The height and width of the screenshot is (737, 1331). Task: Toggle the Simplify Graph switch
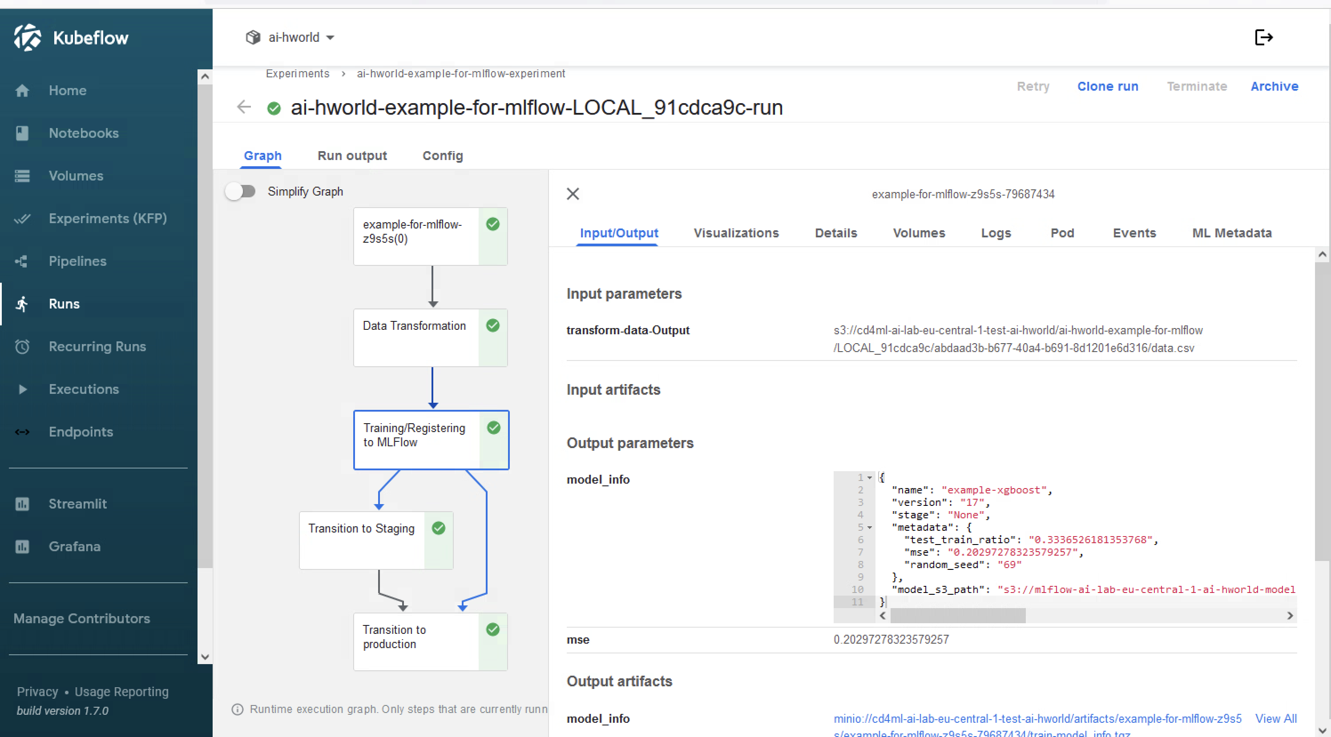[x=241, y=192]
